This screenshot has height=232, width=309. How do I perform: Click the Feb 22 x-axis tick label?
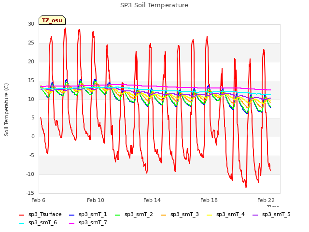266,200
